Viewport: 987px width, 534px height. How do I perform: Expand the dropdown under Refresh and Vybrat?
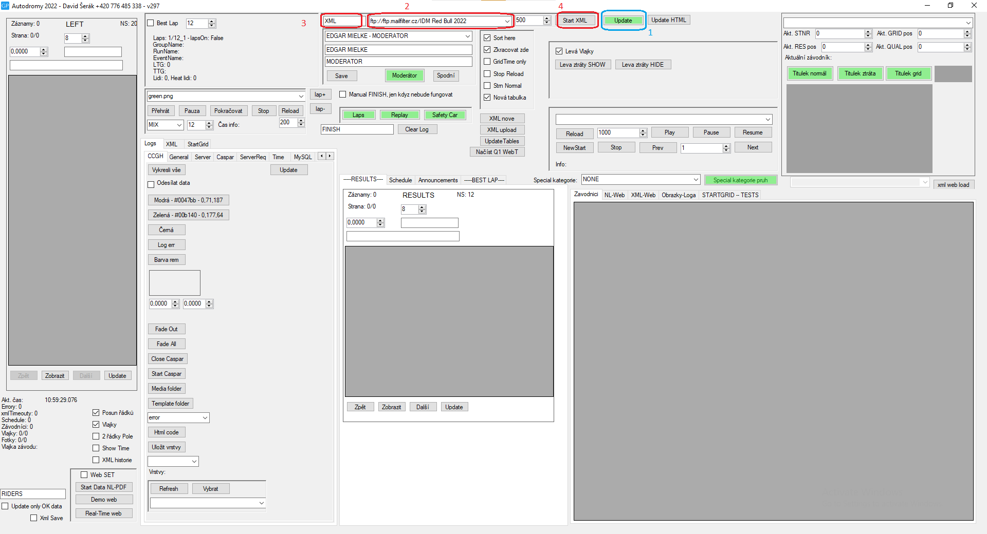[261, 503]
